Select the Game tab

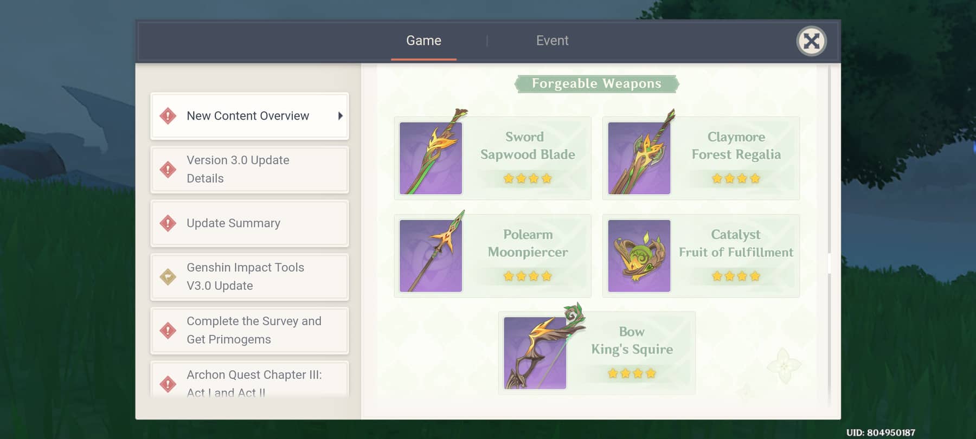(423, 41)
